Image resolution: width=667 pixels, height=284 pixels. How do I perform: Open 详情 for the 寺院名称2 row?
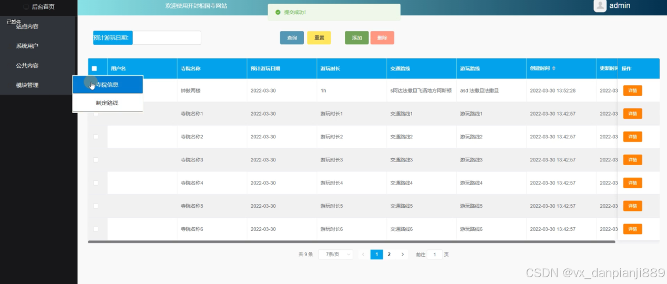[x=632, y=137]
